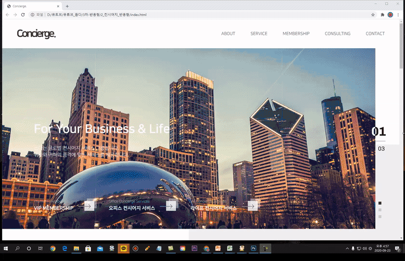Close the Concierge tab
The height and width of the screenshot is (261, 405).
click(x=58, y=6)
